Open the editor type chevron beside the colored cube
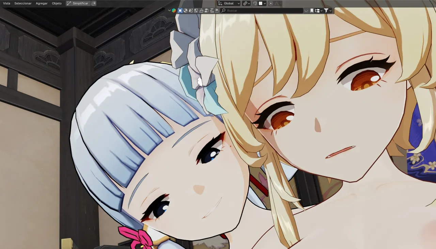The height and width of the screenshot is (249, 436). (x=170, y=11)
